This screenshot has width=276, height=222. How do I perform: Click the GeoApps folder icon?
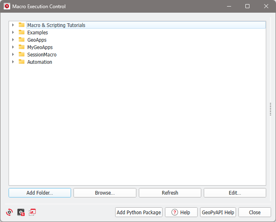click(x=22, y=40)
